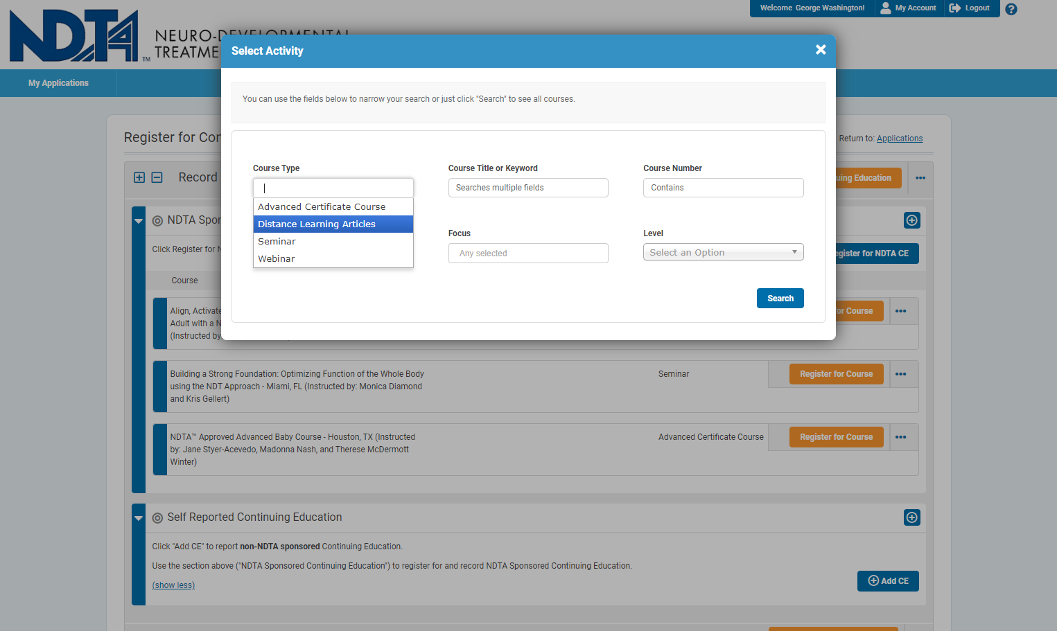Image resolution: width=1057 pixels, height=631 pixels.
Task: Click the Seminar type cell in course list
Action: 673,374
